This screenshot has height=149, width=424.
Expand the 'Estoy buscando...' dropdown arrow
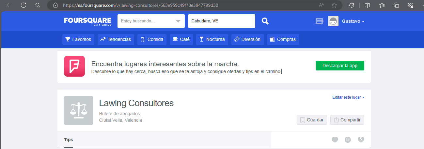[x=178, y=21]
